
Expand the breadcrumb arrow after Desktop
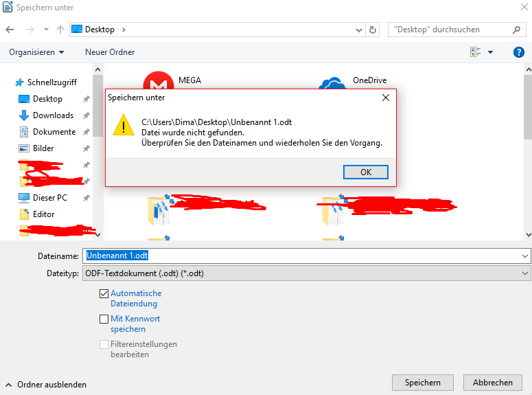click(x=124, y=30)
